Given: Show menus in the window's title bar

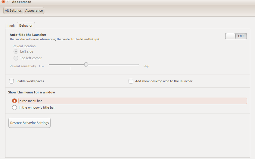Looking at the screenshot, I should pyautogui.click(x=14, y=107).
